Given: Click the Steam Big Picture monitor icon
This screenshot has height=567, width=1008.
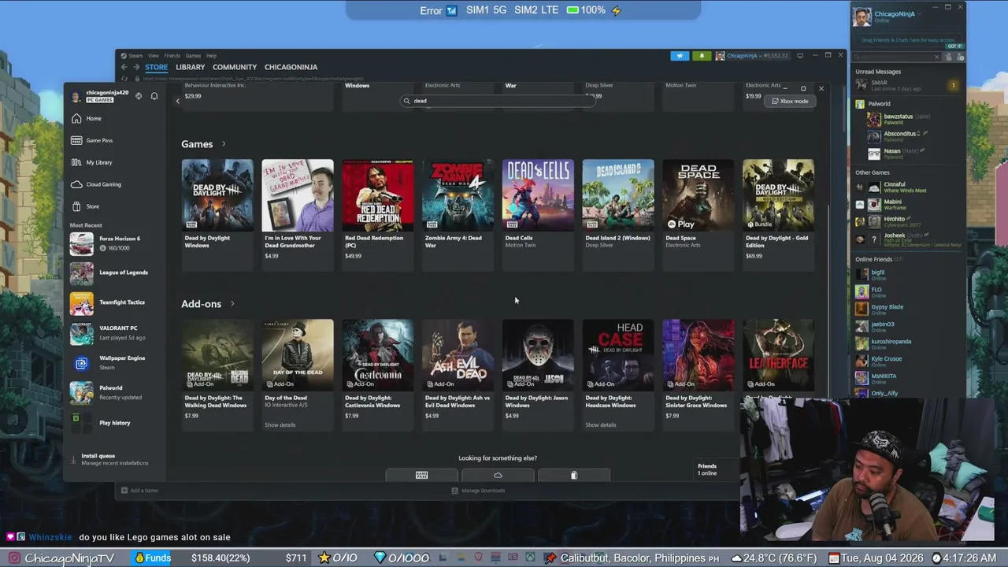Looking at the screenshot, I should click(x=800, y=56).
